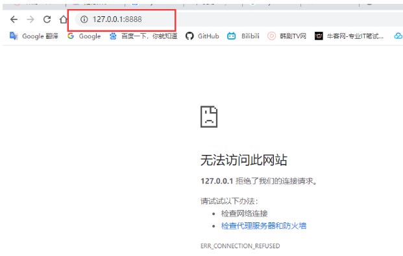
Task: Click the blue cloud bookmark icon
Action: (398, 36)
